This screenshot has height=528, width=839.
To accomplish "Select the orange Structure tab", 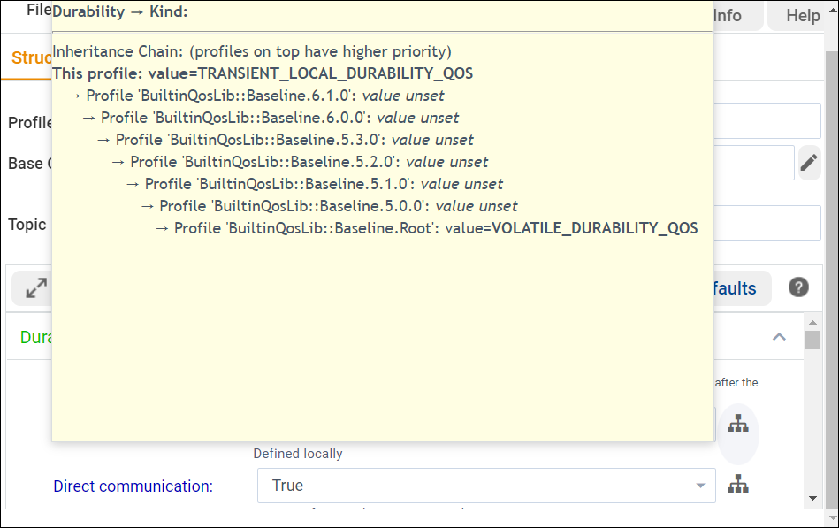I will pos(31,58).
